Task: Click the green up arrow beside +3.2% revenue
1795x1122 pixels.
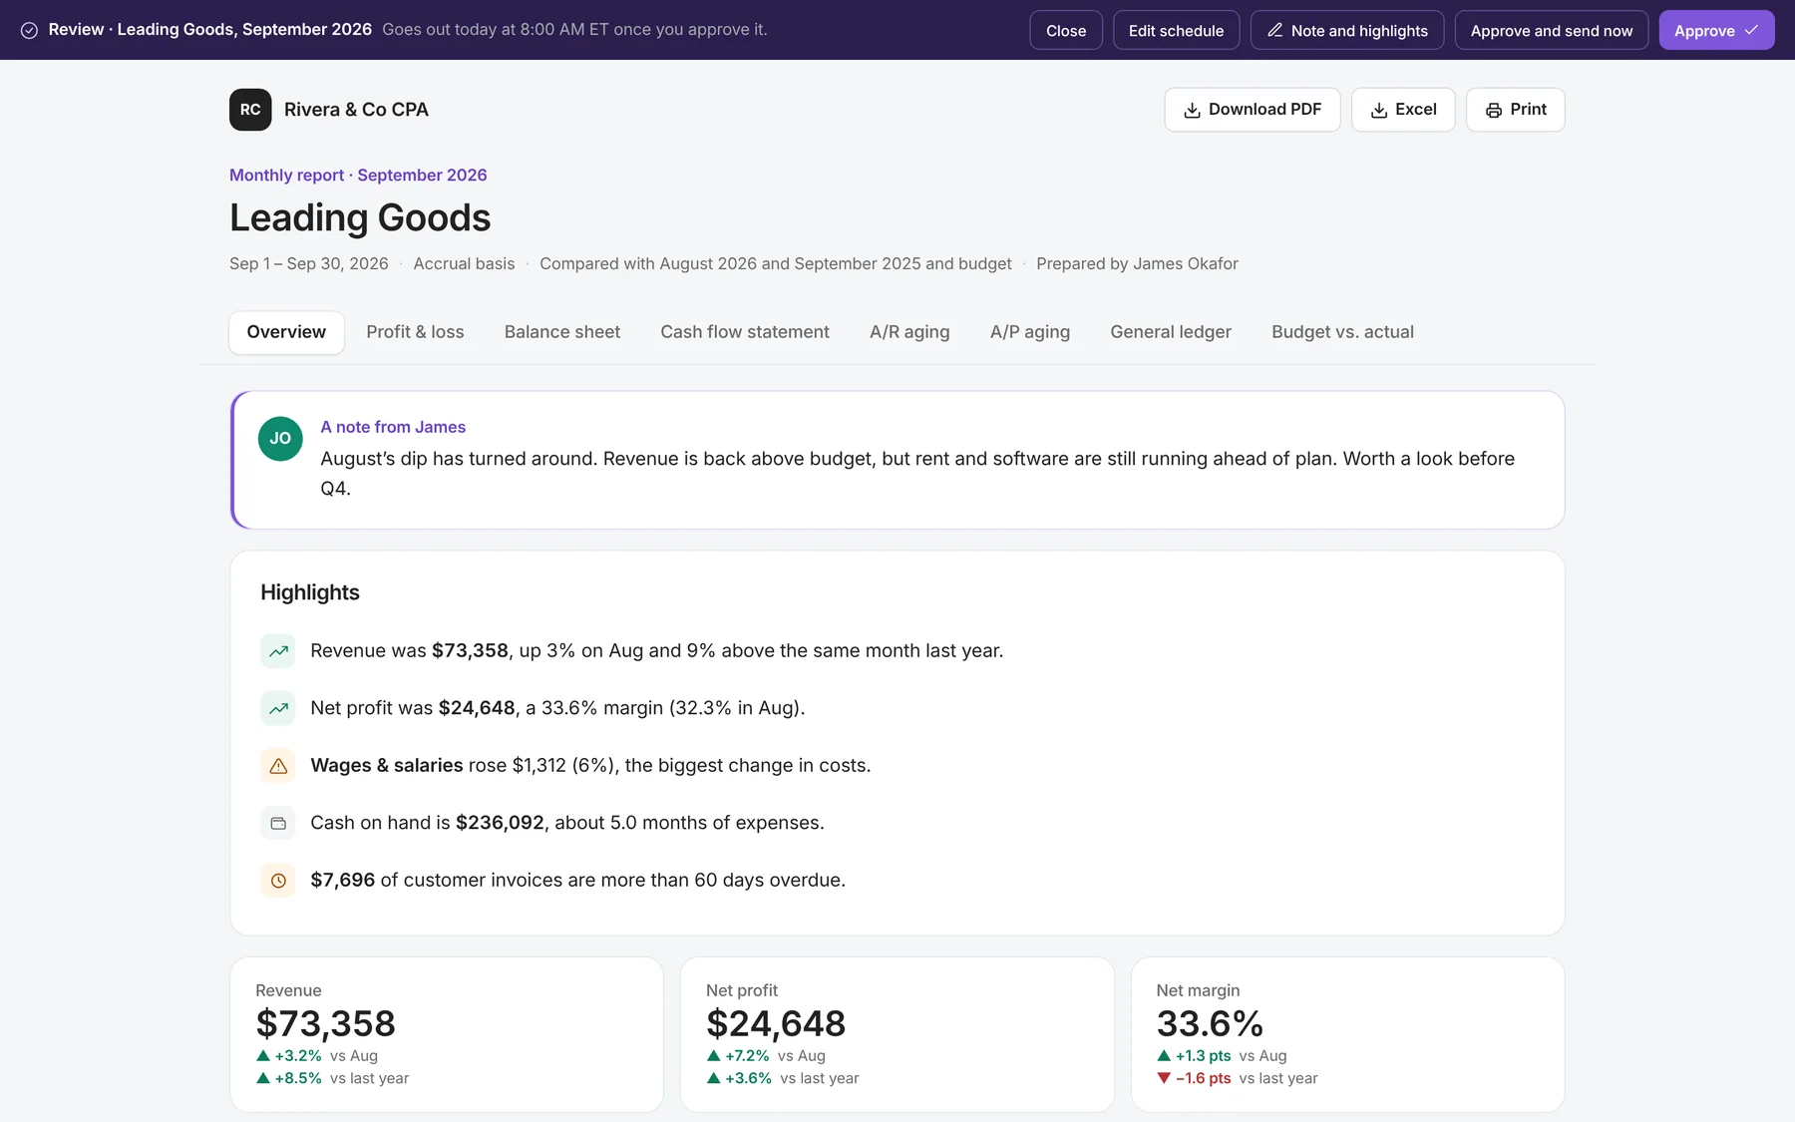Action: [x=263, y=1055]
